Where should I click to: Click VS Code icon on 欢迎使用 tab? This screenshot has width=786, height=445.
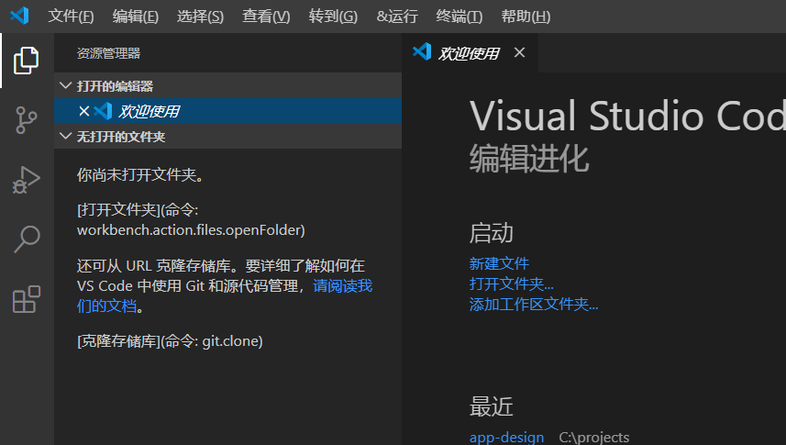click(422, 51)
